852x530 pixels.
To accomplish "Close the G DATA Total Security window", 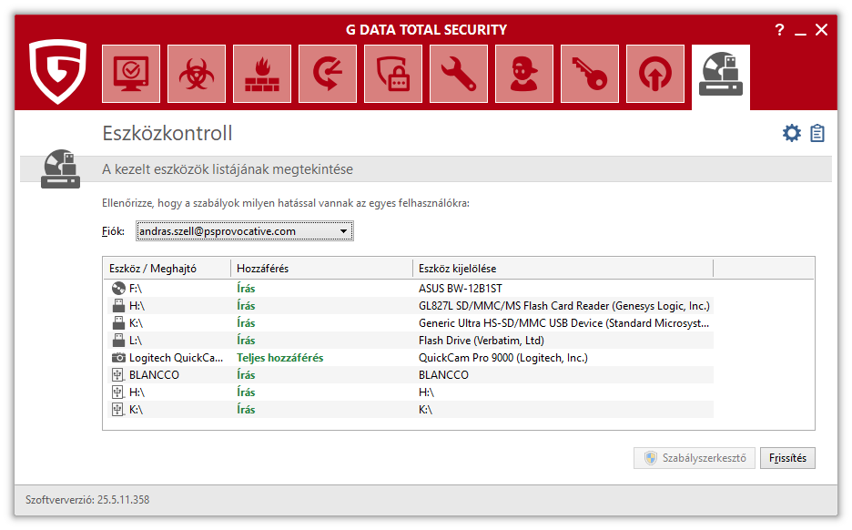I will tap(822, 30).
